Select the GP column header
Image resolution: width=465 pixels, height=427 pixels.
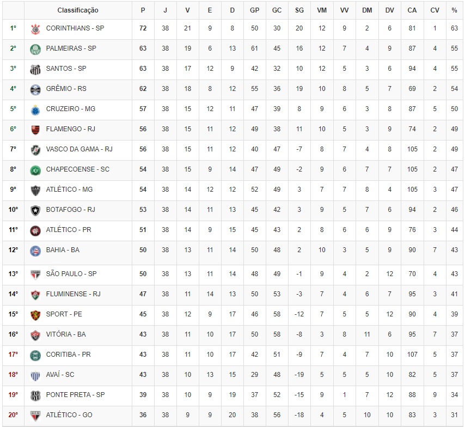tap(254, 10)
